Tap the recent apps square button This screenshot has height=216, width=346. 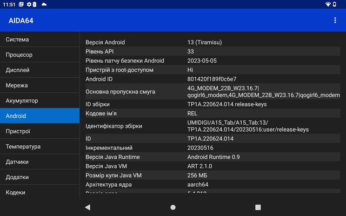258,207
